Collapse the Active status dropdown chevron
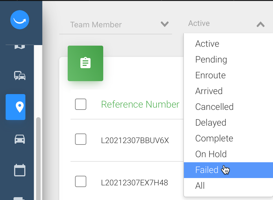Viewport: 273px width, 200px height. pyautogui.click(x=261, y=25)
